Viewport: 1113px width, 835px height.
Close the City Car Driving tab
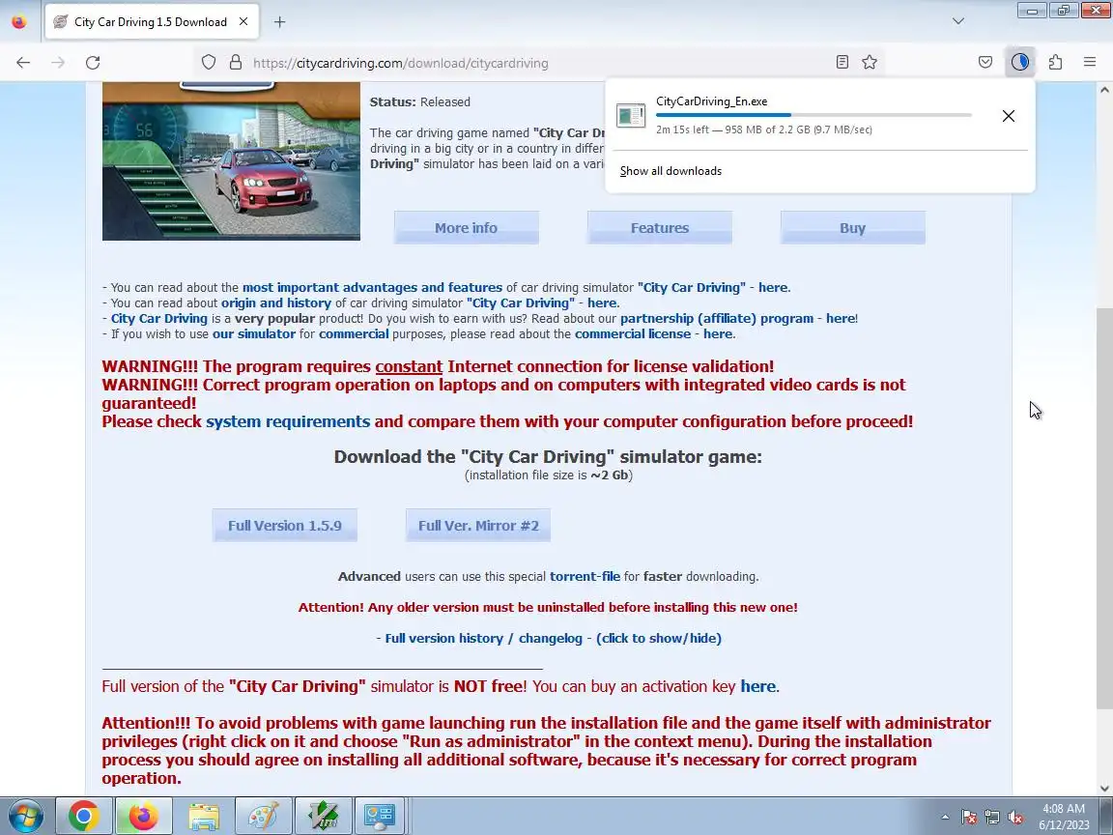coord(243,22)
